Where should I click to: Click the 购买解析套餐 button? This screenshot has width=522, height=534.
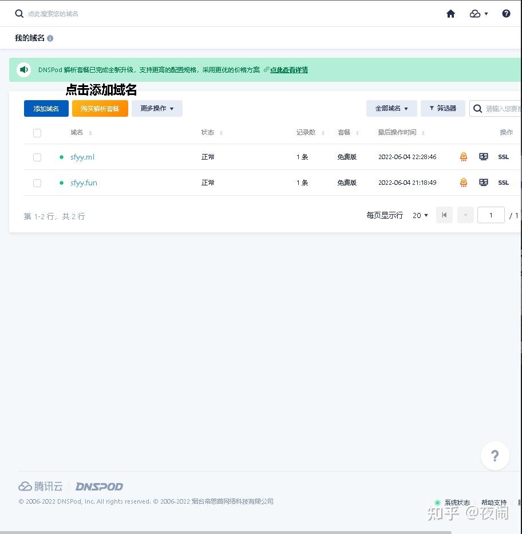(x=100, y=108)
